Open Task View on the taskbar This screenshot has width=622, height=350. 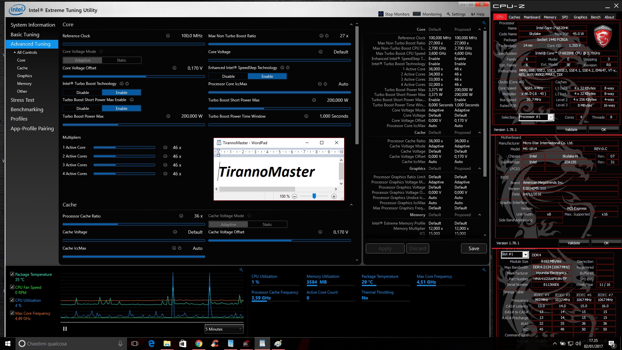135,344
